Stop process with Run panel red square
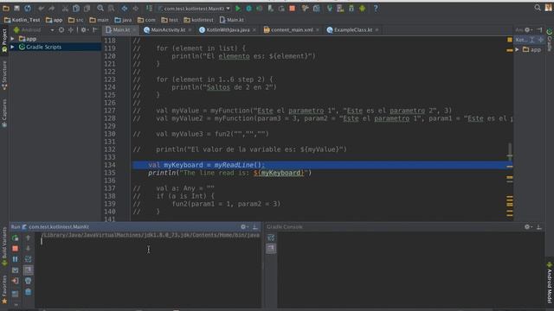The image size is (554, 311). tap(16, 249)
